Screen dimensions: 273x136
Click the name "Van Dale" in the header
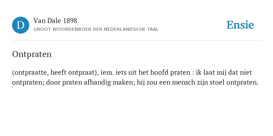(x=47, y=21)
